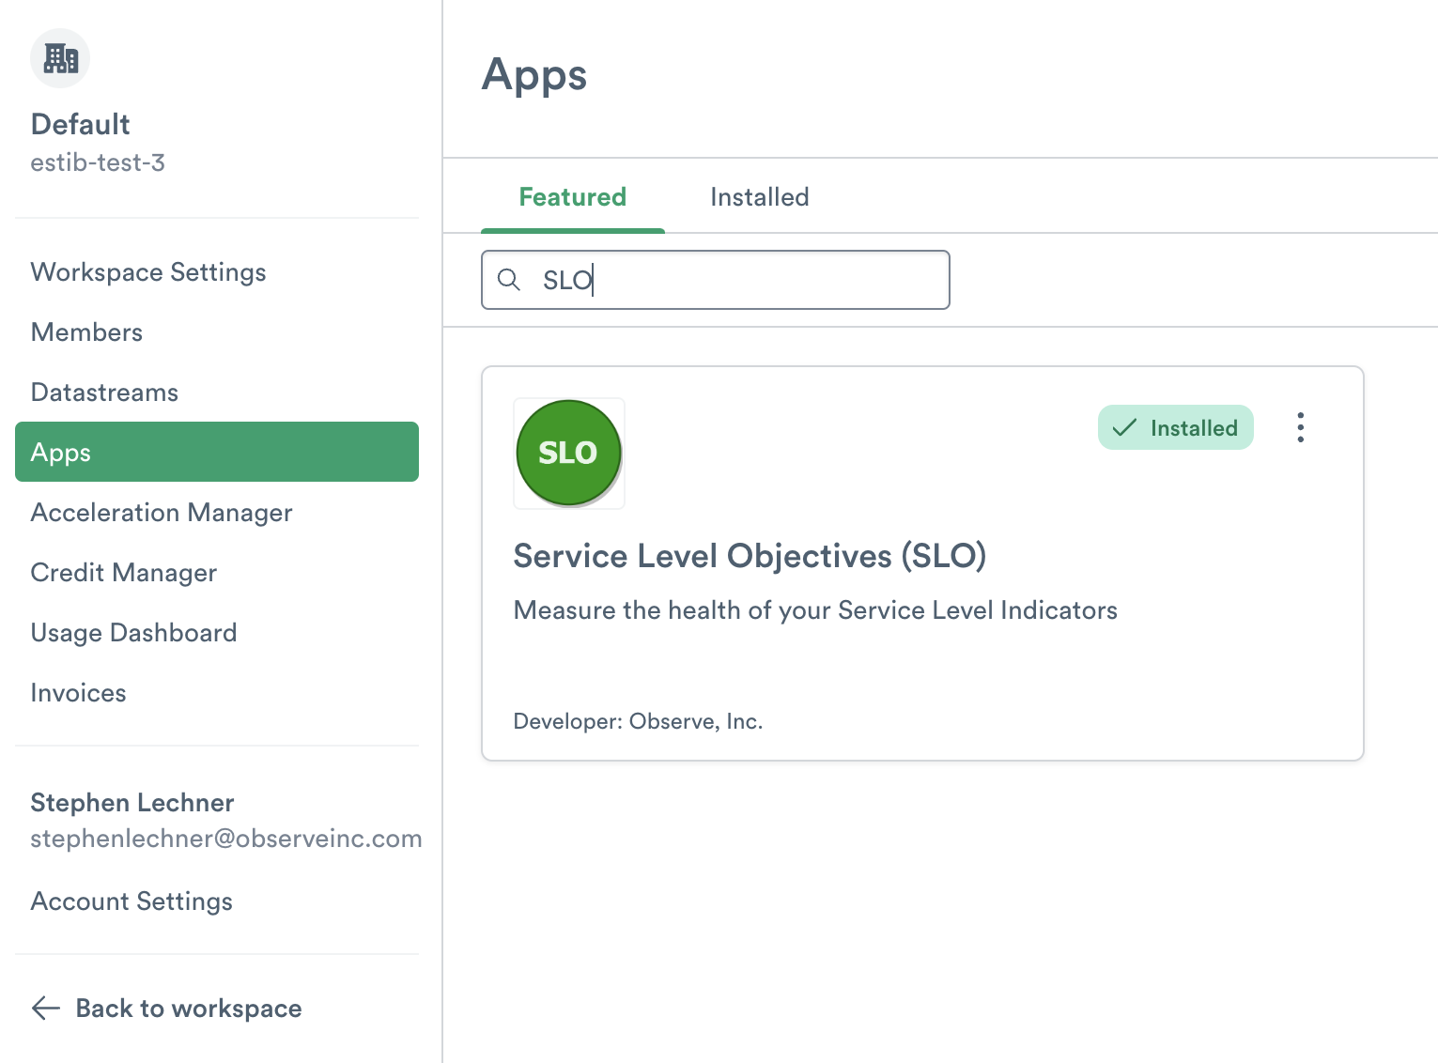Click the SLO card description text
Viewport: 1438px width, 1063px height.
click(x=815, y=610)
